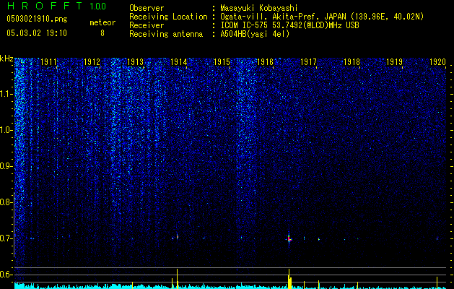Click the HROFFT 1.0.0 title text
The height and width of the screenshot is (289, 454).
56,6
